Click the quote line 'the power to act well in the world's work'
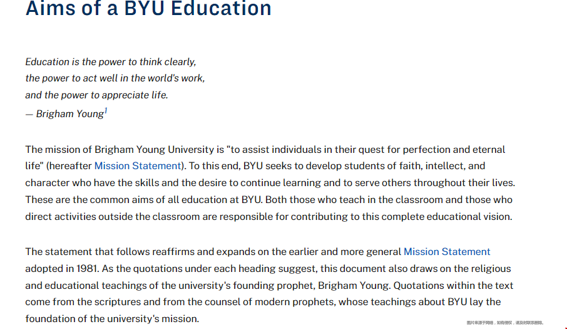 (x=115, y=78)
